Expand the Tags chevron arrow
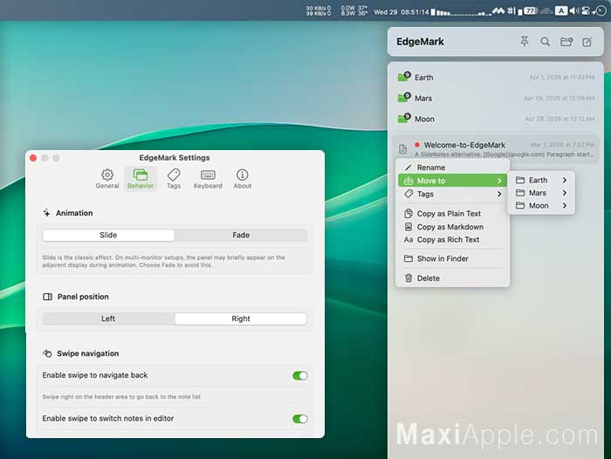 (499, 194)
